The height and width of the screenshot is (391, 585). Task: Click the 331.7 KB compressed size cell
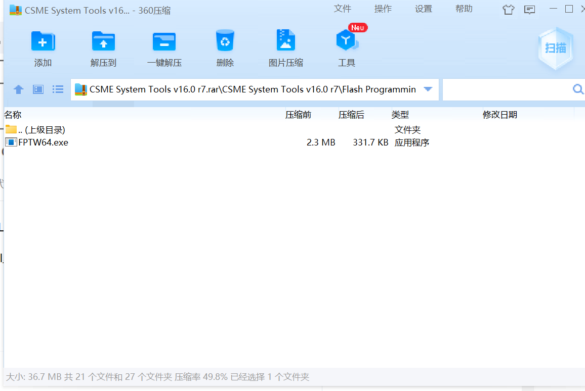tap(370, 142)
